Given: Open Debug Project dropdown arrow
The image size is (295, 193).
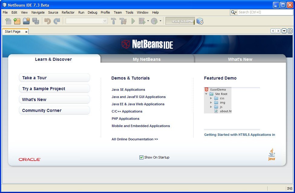Looking at the screenshot, I should 148,21.
